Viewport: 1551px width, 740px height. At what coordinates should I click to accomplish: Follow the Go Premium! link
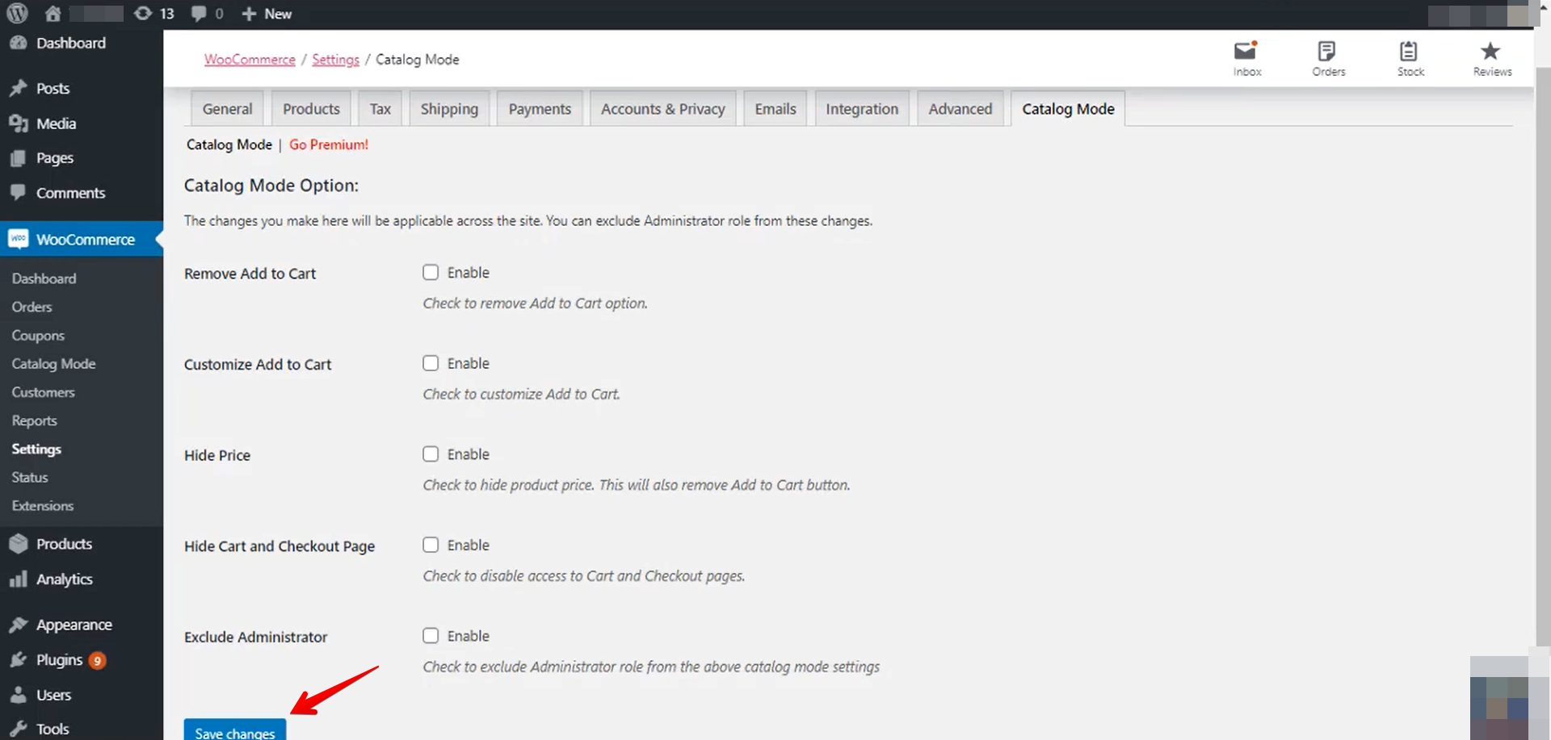329,144
